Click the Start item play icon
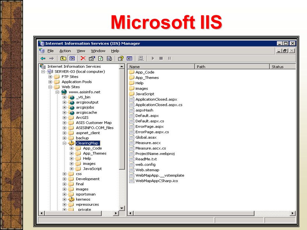Screen dimensions: 307x230 point(153,58)
